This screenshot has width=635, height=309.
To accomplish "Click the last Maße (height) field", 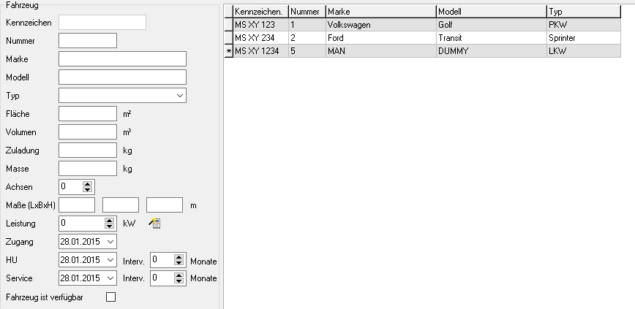I will click(165, 205).
